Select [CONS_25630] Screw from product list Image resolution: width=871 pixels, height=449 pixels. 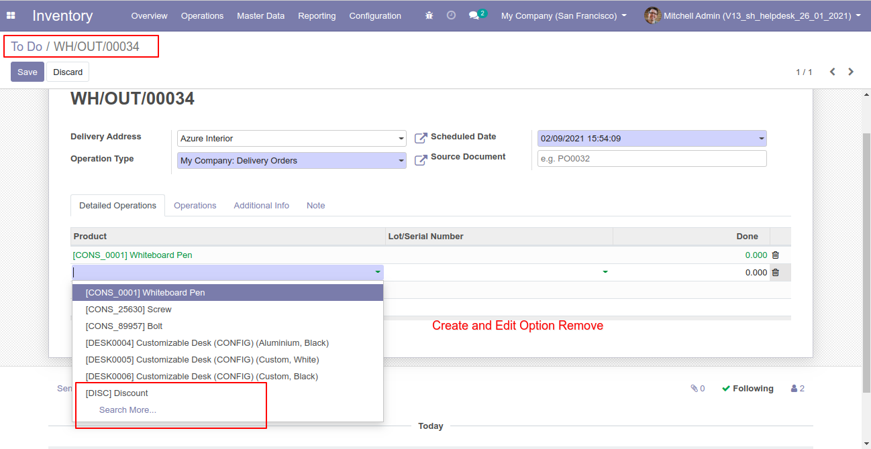[128, 310]
